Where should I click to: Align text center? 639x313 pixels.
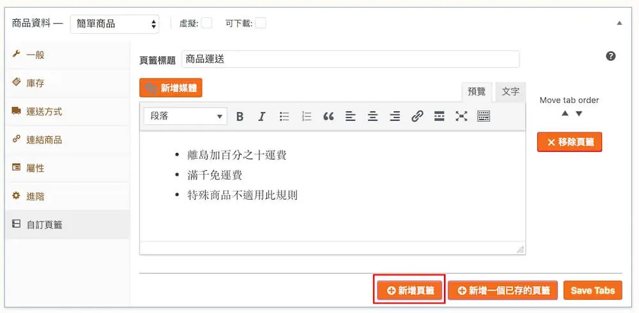point(373,117)
